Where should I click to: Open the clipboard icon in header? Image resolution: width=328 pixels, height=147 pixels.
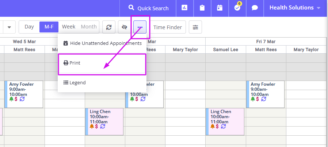[x=202, y=8]
